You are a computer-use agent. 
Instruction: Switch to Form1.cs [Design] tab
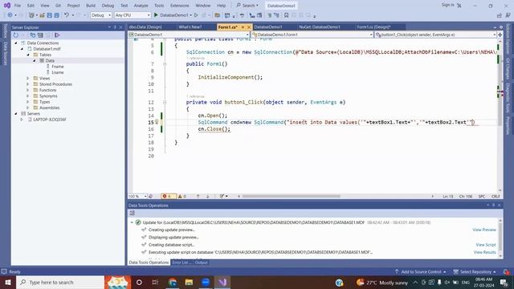(373, 27)
